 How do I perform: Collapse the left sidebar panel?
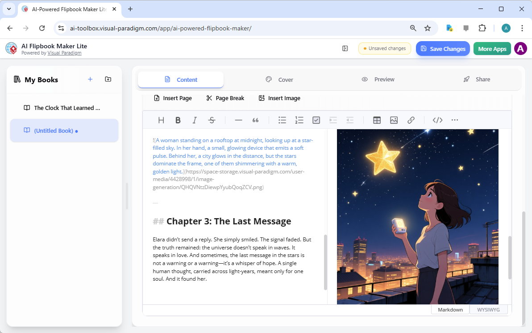[x=345, y=48]
